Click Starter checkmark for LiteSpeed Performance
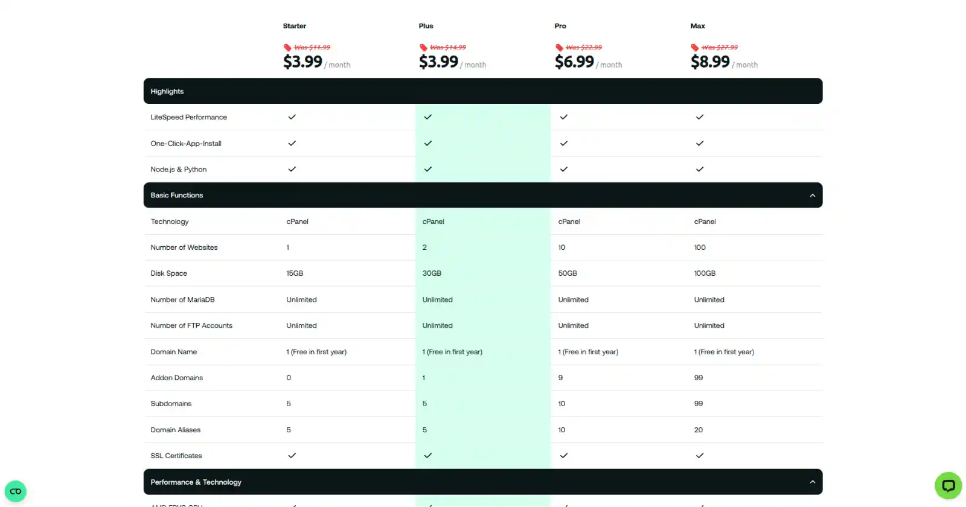The width and height of the screenshot is (966, 507). [x=292, y=117]
